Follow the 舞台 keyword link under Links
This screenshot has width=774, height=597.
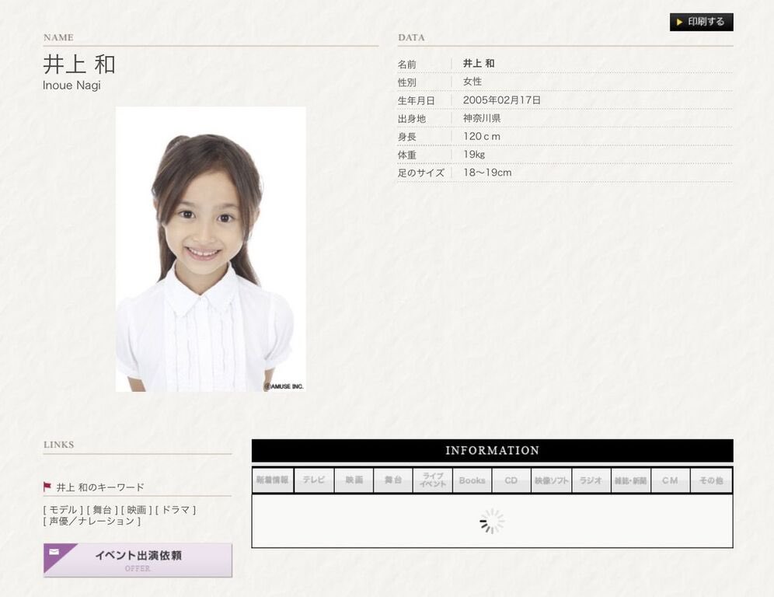click(102, 510)
